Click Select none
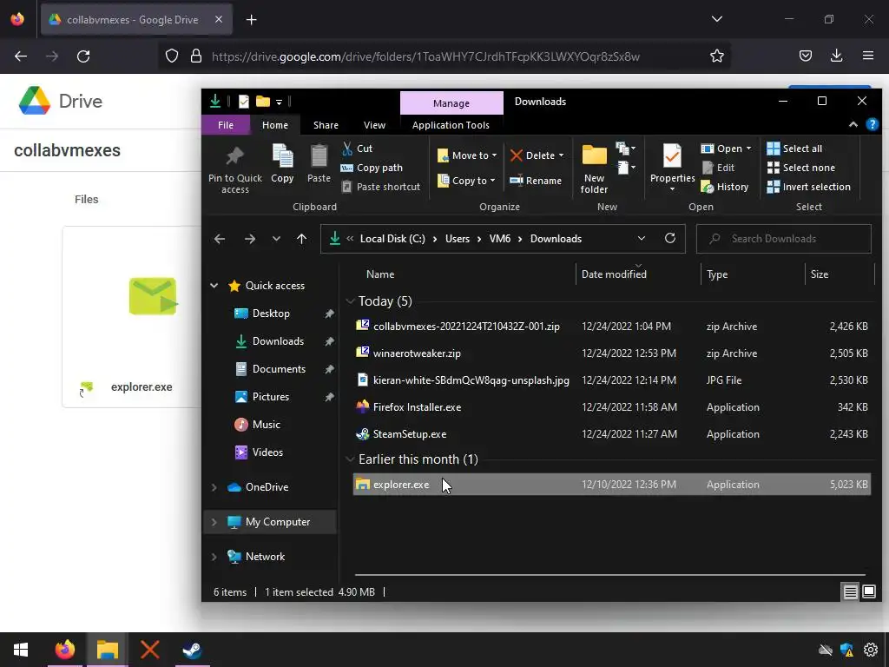 point(800,168)
